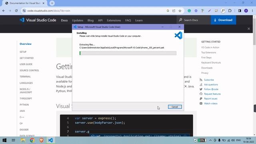Open the Chrome profile avatar
Viewport: 256px width, 144px height.
(x=246, y=11)
